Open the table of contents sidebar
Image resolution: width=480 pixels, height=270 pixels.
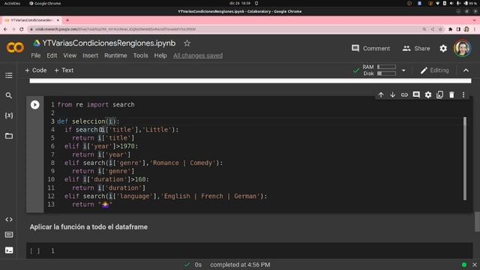tap(9, 75)
